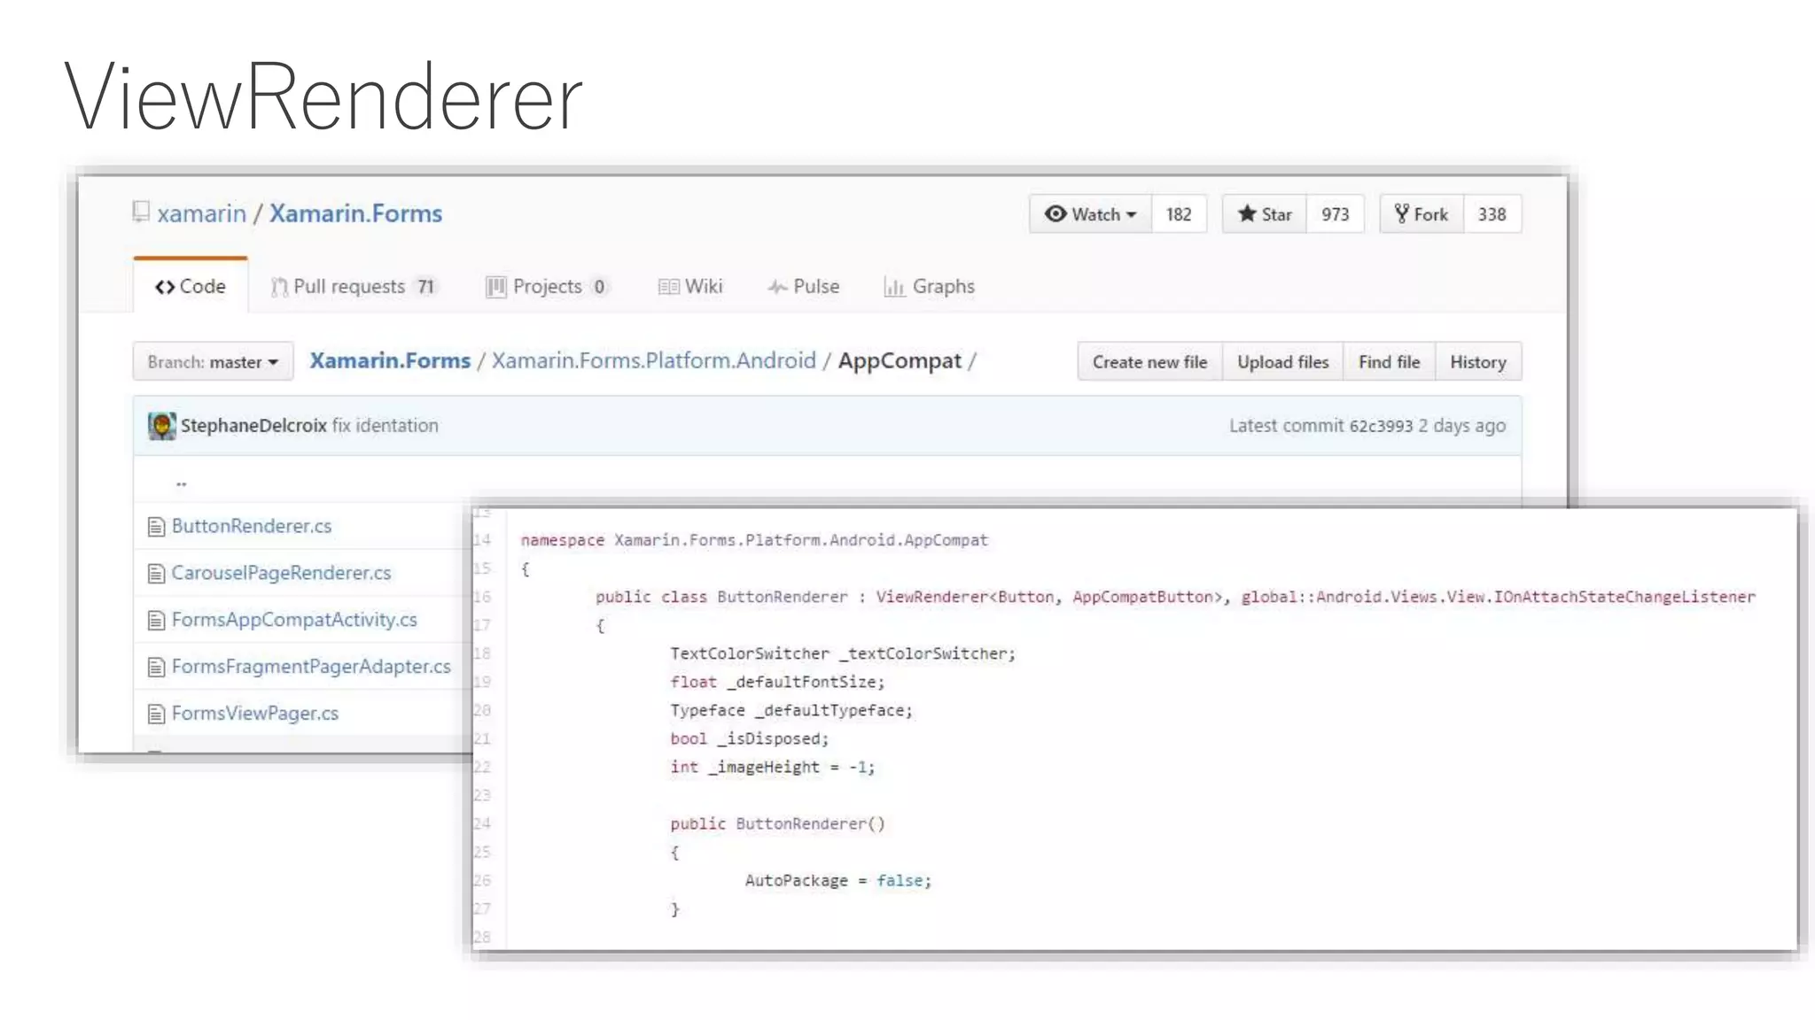1815x1020 pixels.
Task: Click the file icon next to CarouselPageRenderer.cs
Action: pyautogui.click(x=156, y=574)
